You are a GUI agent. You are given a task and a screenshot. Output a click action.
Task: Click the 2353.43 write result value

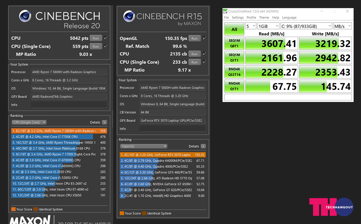coord(325,72)
